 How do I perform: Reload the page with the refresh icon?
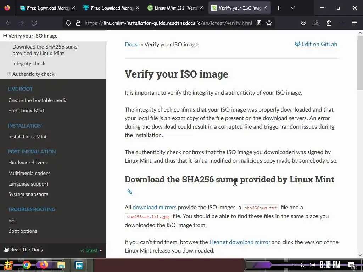click(x=34, y=23)
